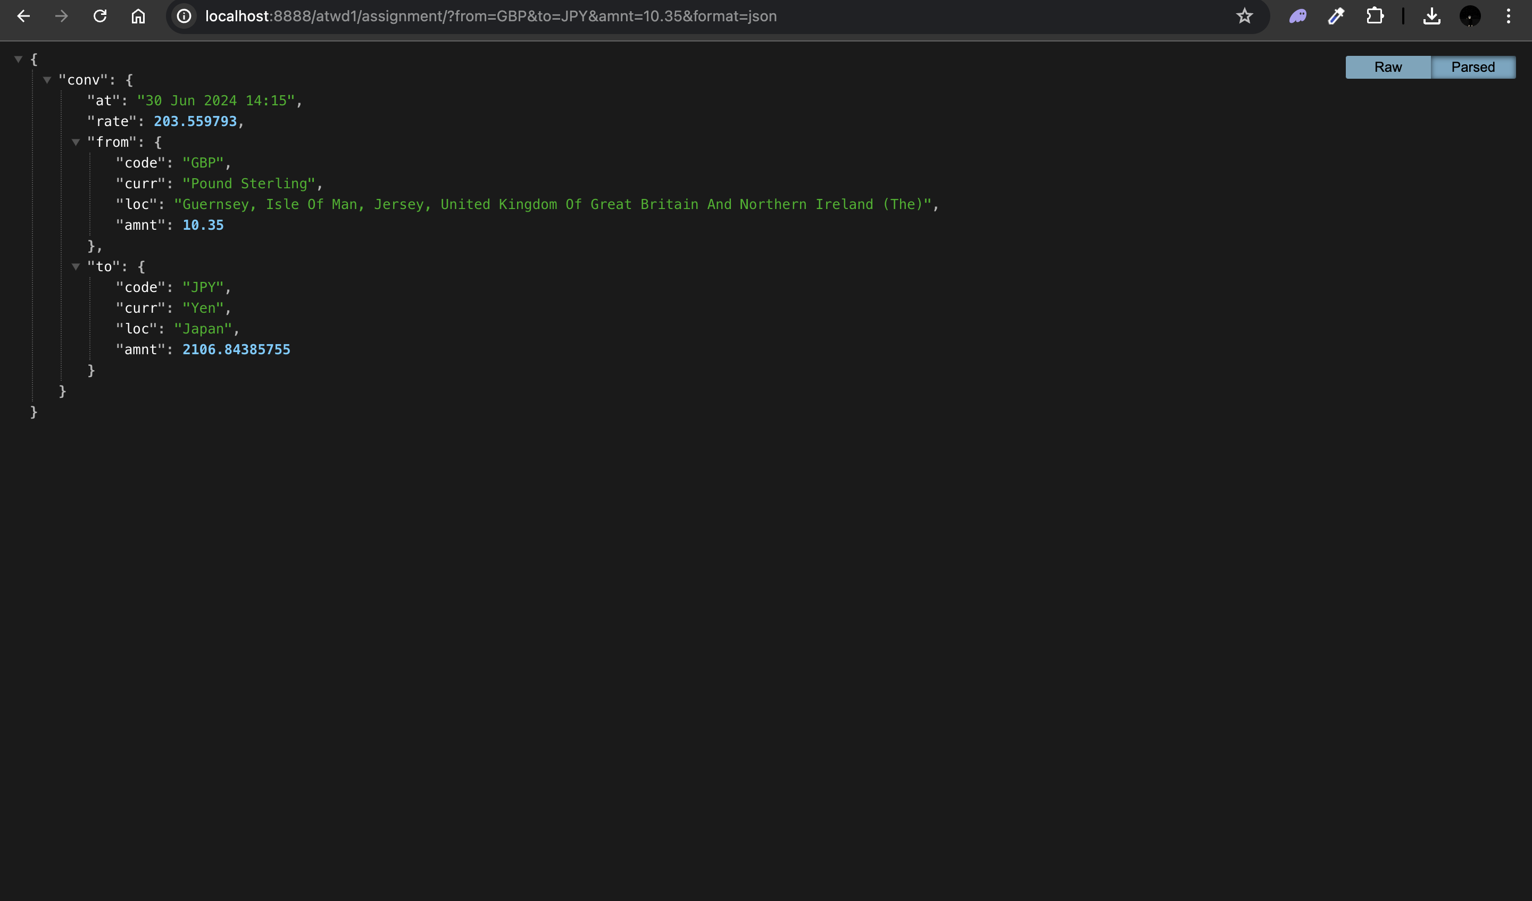Click the Guernsey, Isle Of Man location string
This screenshot has height=901, width=1532.
[553, 204]
